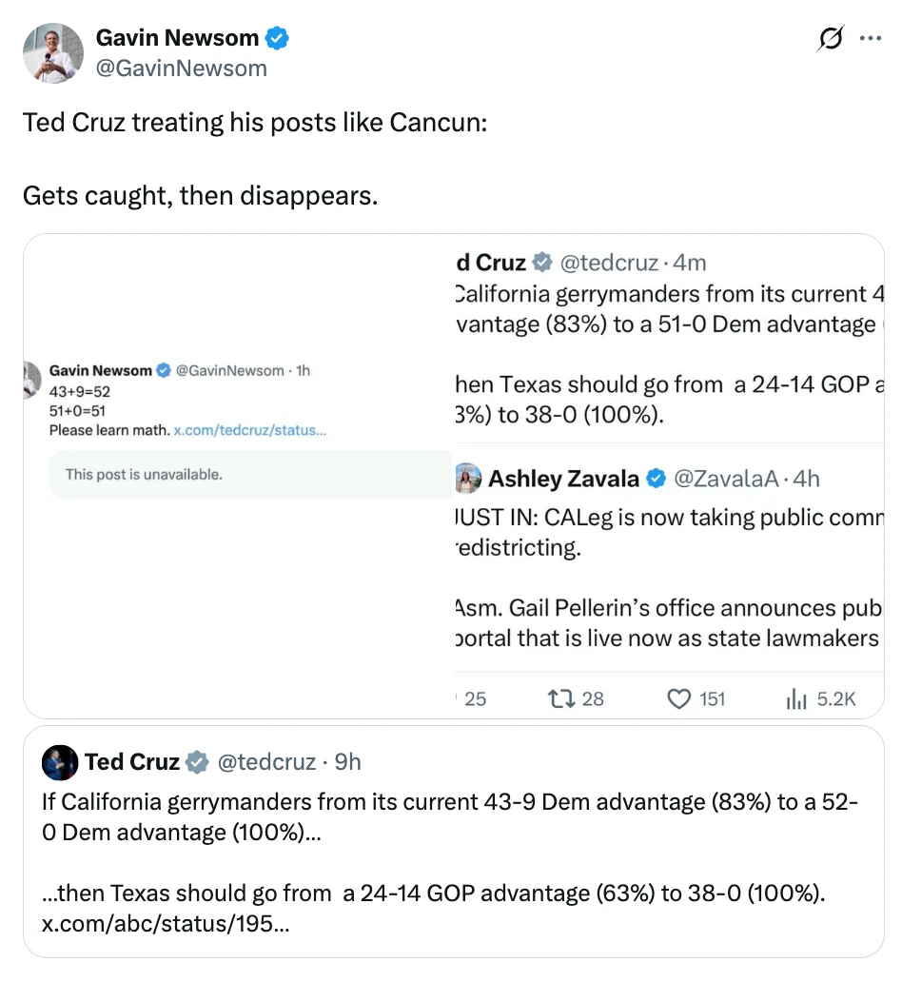This screenshot has height=982, width=902.
Task: Click Ted Cruz's dark profile thumbnail
Action: (59, 761)
